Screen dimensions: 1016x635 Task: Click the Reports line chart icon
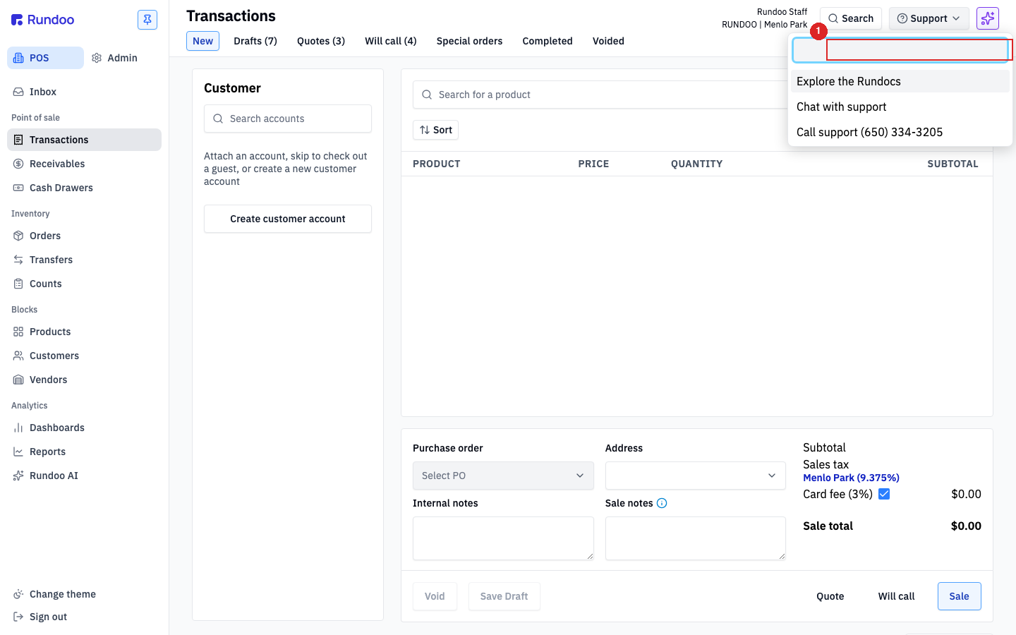pos(18,452)
